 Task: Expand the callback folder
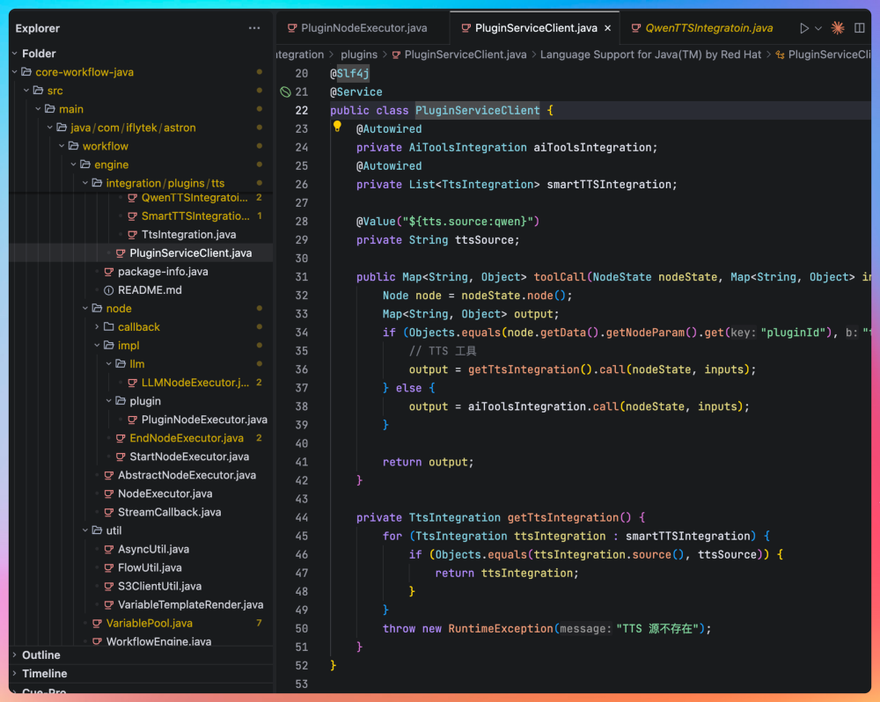click(138, 327)
